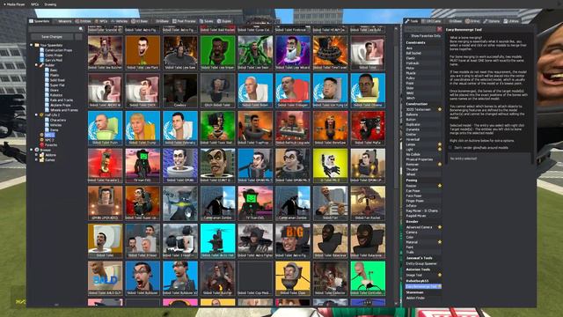Open the Wheels and Frames spawnlist

[64, 110]
